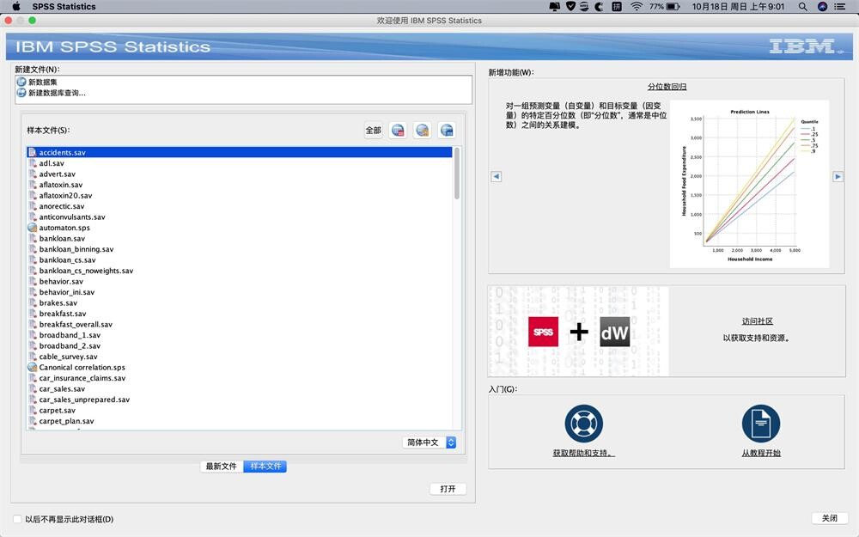This screenshot has width=859, height=537.
Task: Select behavior_ini.sav in sample files
Action: [240, 292]
